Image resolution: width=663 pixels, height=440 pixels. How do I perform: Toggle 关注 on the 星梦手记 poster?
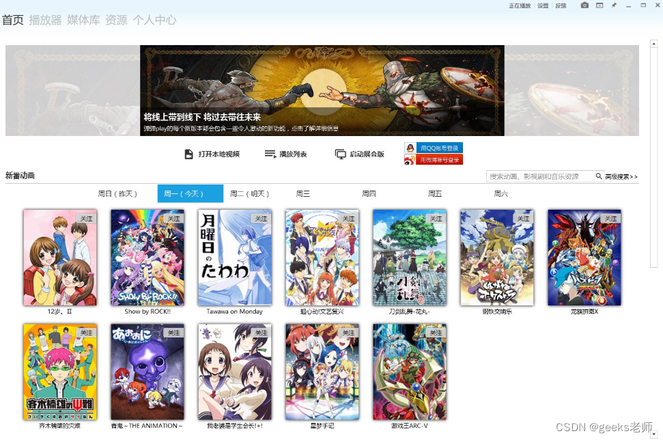click(349, 333)
